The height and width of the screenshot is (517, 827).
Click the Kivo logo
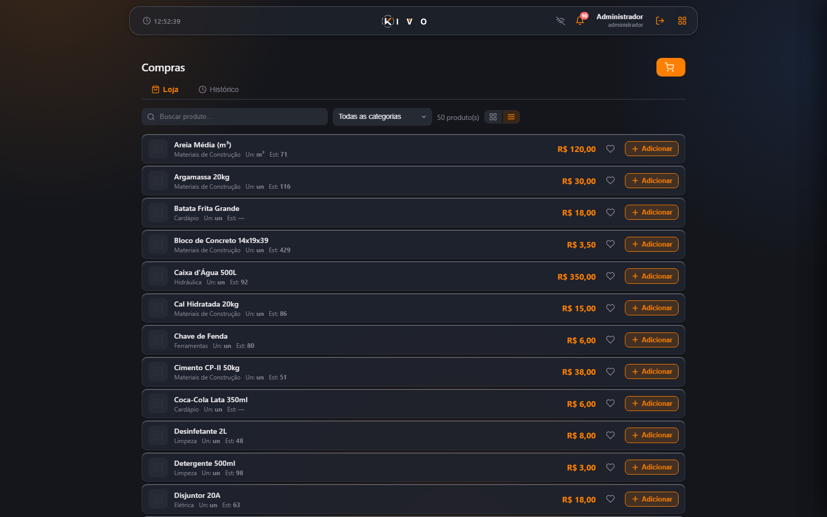coord(405,21)
